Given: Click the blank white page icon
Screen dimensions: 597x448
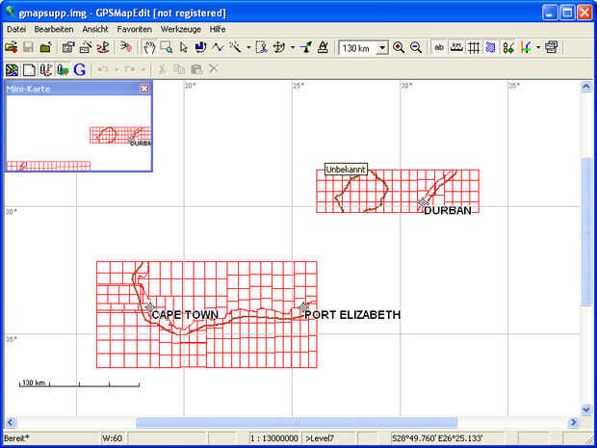Looking at the screenshot, I should click(x=29, y=69).
